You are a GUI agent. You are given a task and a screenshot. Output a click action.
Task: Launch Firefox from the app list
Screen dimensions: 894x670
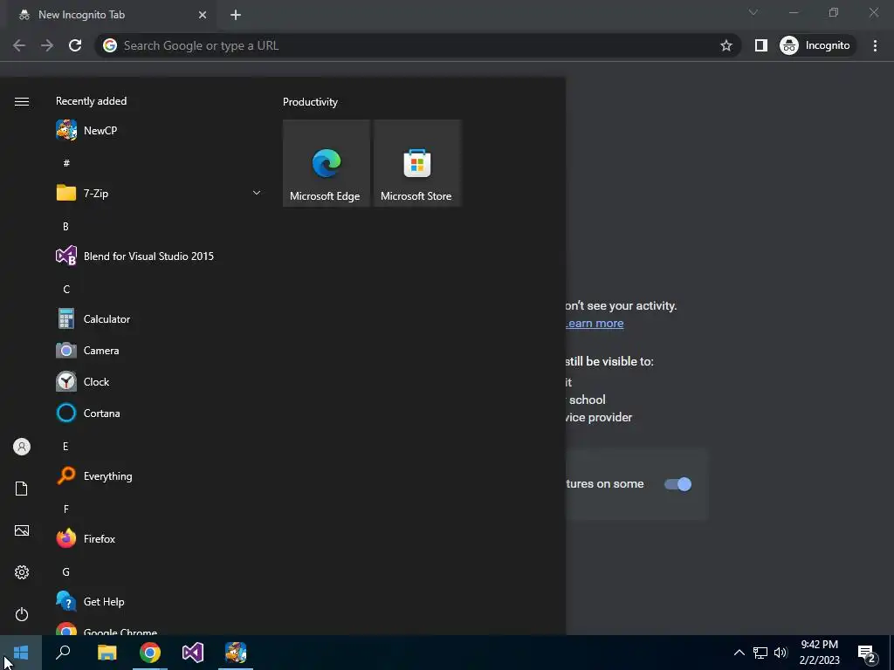click(x=159, y=539)
